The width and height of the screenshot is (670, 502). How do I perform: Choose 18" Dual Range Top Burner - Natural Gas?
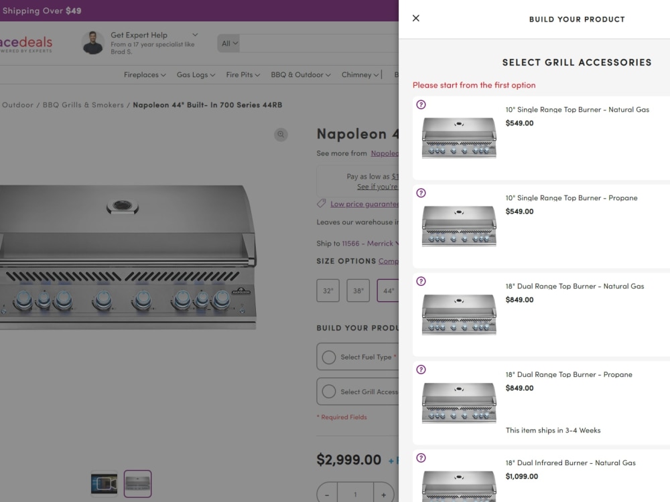pos(575,286)
